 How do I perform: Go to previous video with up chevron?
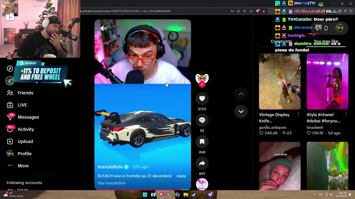point(241,94)
